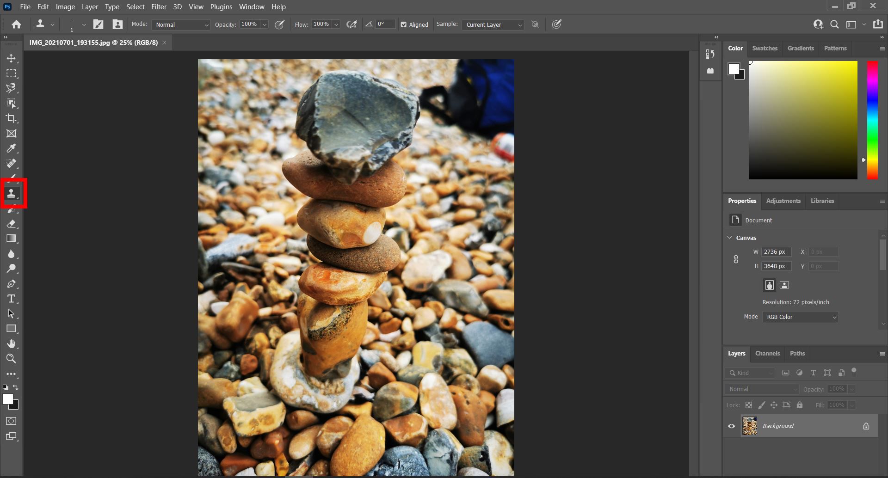Uncheck the Aligned checkbox in options bar
The width and height of the screenshot is (888, 478).
(404, 25)
